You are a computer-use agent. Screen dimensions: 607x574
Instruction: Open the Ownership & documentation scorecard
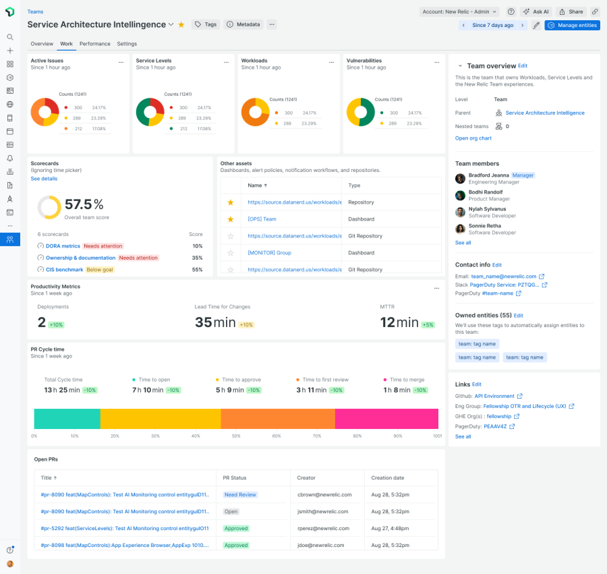tap(80, 258)
